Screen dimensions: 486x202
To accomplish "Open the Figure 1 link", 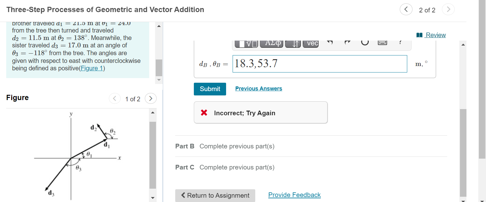I will [92, 68].
